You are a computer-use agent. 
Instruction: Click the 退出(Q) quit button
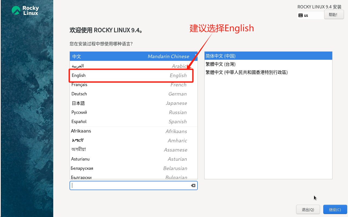[x=308, y=209]
